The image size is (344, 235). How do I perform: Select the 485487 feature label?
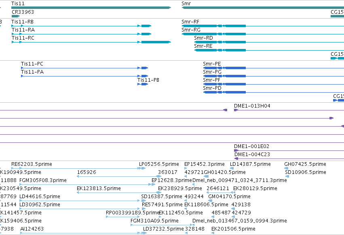pos(221,213)
